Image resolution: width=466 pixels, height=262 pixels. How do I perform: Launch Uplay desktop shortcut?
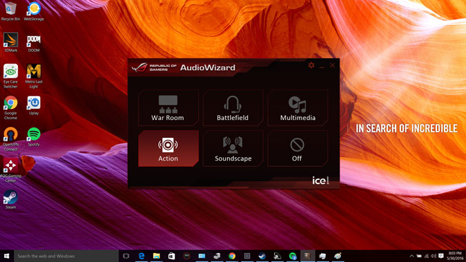pyautogui.click(x=34, y=105)
